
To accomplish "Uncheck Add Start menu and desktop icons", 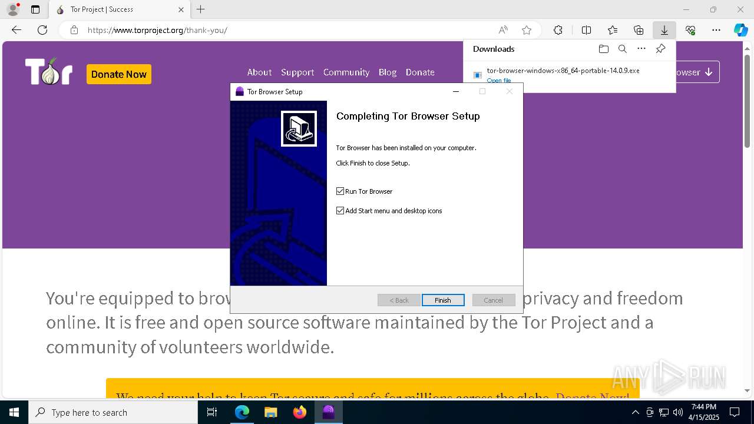I will 340,211.
